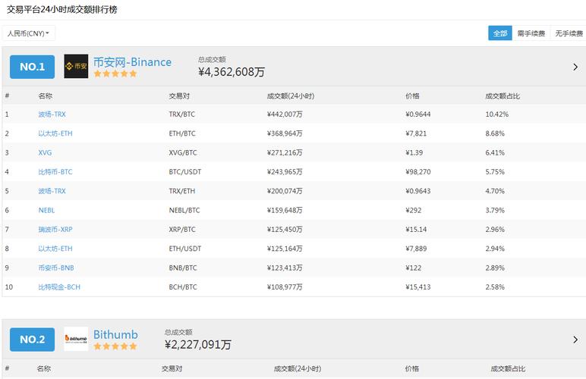Click the ¥98,270 price value

[418, 172]
